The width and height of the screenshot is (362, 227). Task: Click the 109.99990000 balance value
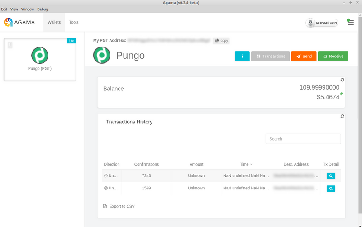tap(319, 87)
